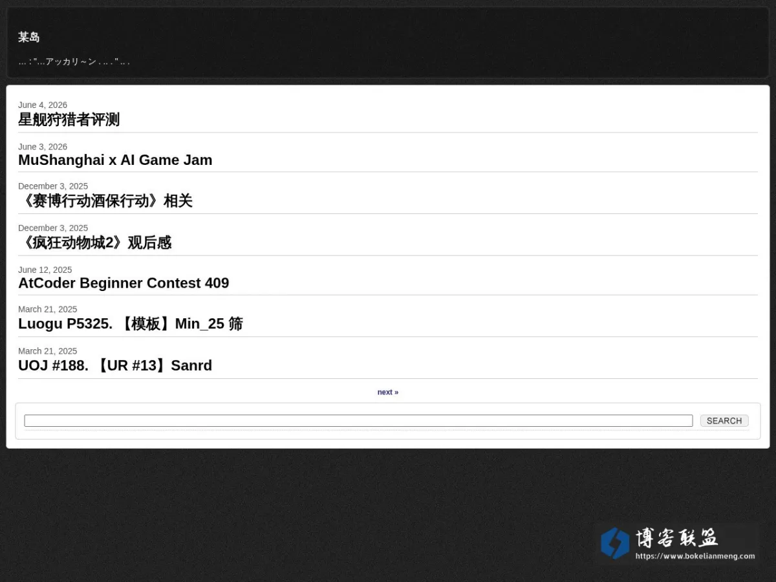Open the post 《疯狂动物城2》观后感

[x=95, y=243]
